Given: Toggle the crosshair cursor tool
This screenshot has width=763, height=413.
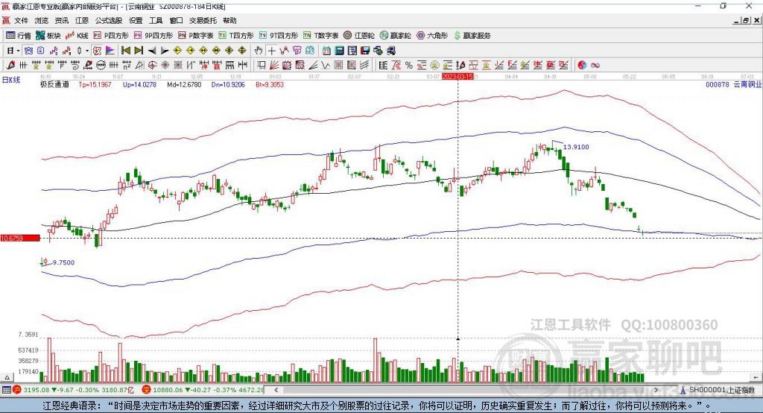Looking at the screenshot, I should (x=271, y=50).
